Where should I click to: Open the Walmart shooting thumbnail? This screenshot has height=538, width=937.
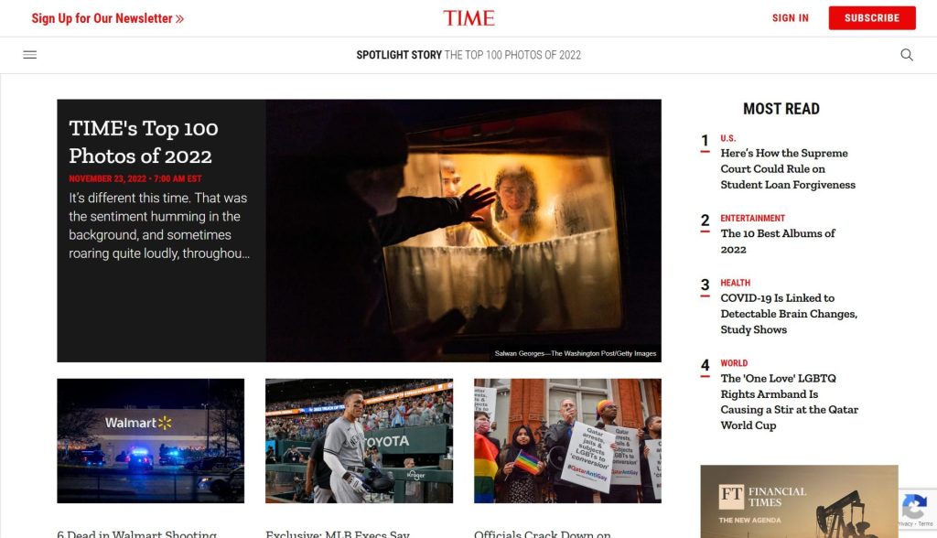point(151,441)
